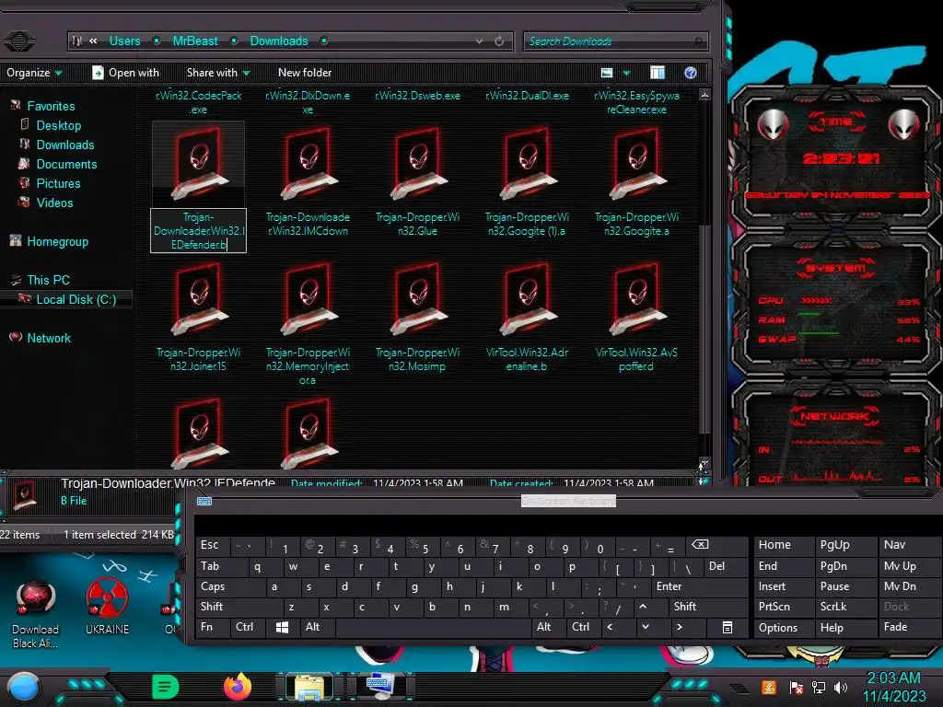Open Firefox from the taskbar

238,687
